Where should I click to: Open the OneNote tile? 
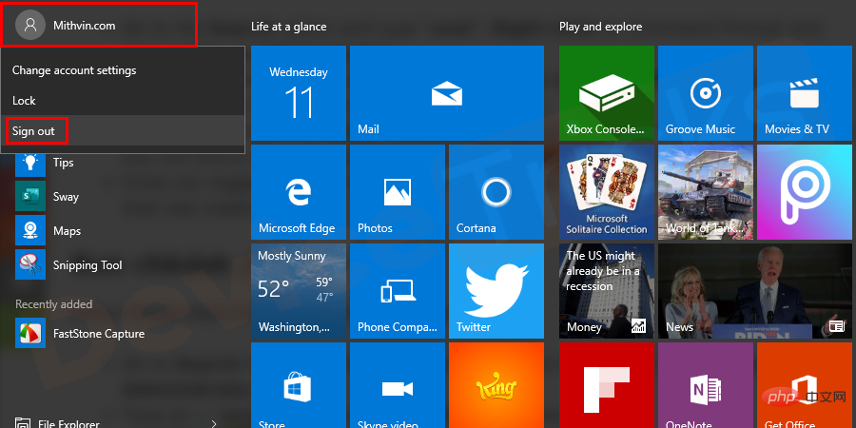click(706, 385)
